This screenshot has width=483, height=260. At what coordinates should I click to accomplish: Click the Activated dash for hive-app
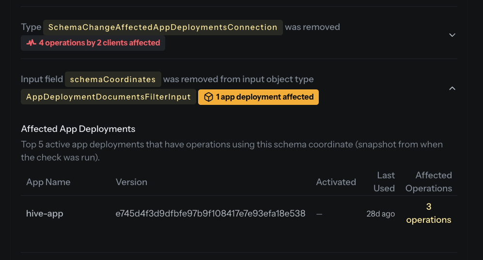point(319,214)
